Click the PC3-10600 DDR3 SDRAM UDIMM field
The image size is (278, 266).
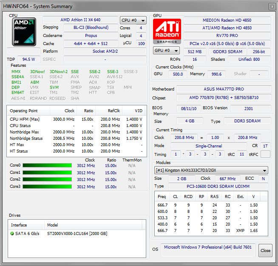click(x=218, y=186)
